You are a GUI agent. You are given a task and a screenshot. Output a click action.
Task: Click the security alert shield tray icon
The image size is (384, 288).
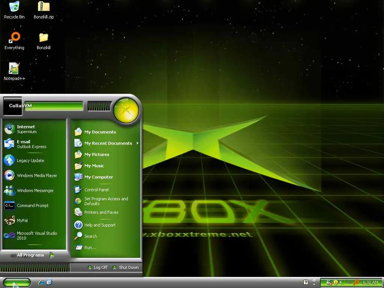click(336, 282)
